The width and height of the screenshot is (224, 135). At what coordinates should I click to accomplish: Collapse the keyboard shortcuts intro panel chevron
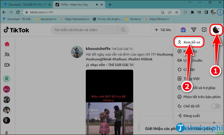tap(214, 123)
